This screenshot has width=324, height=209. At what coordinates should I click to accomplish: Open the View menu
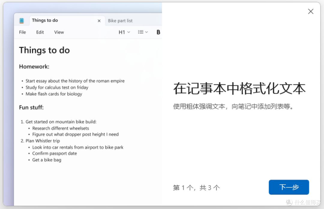[x=59, y=32]
